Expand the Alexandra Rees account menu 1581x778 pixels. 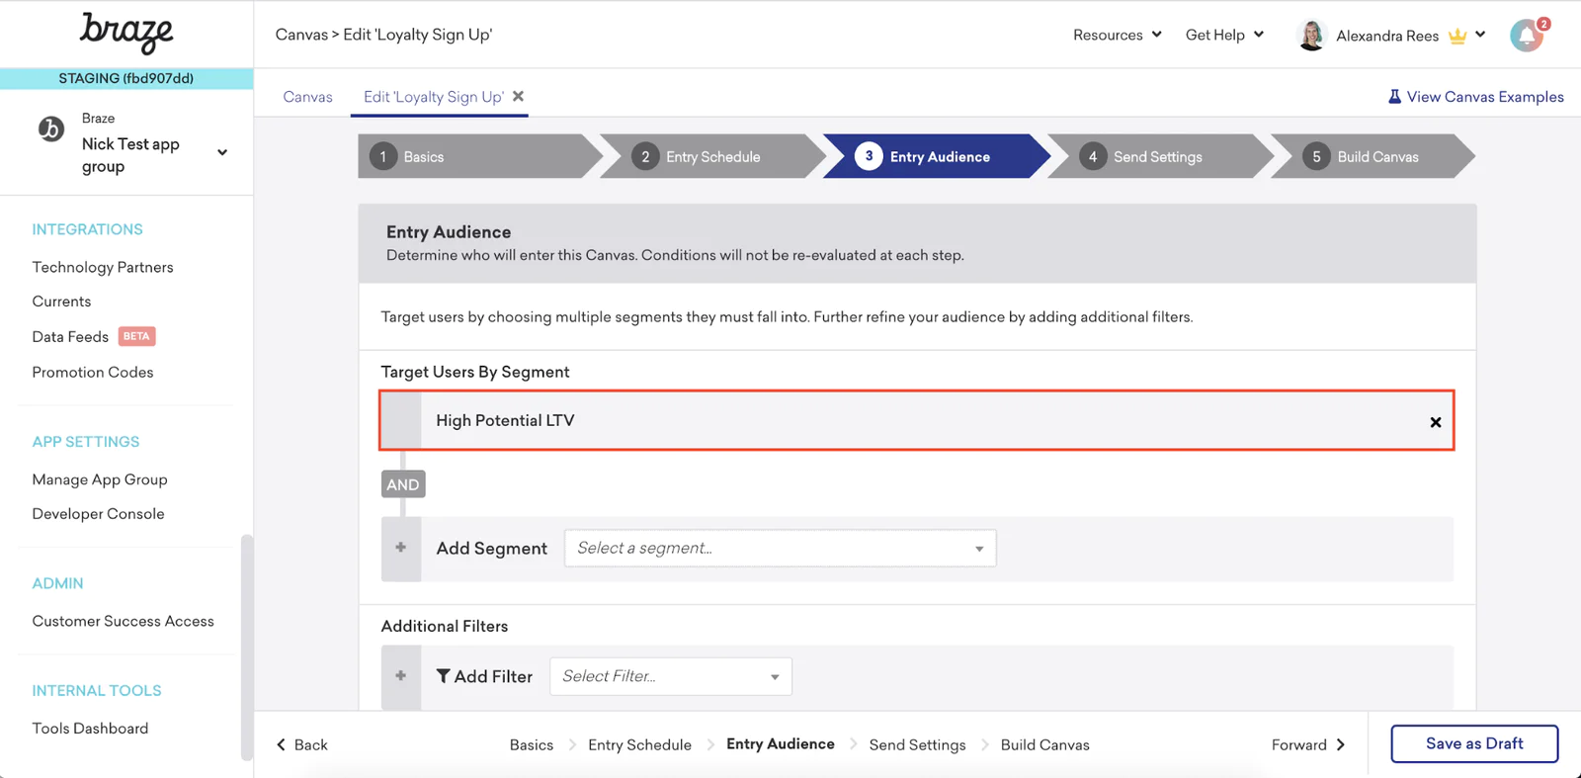[x=1480, y=35]
